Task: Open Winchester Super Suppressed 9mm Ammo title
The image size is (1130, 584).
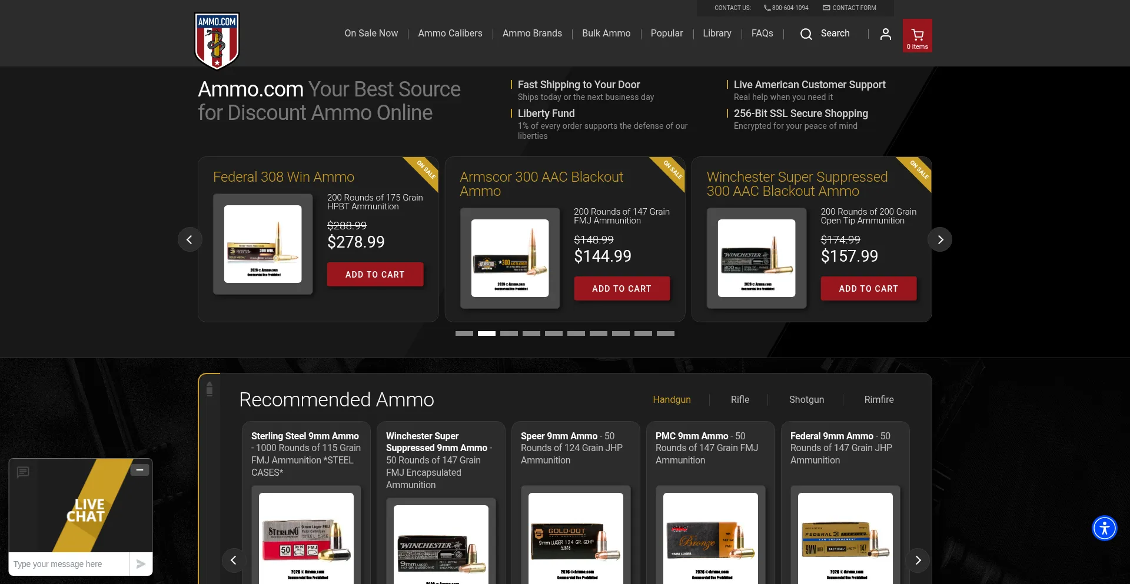Action: pyautogui.click(x=437, y=442)
